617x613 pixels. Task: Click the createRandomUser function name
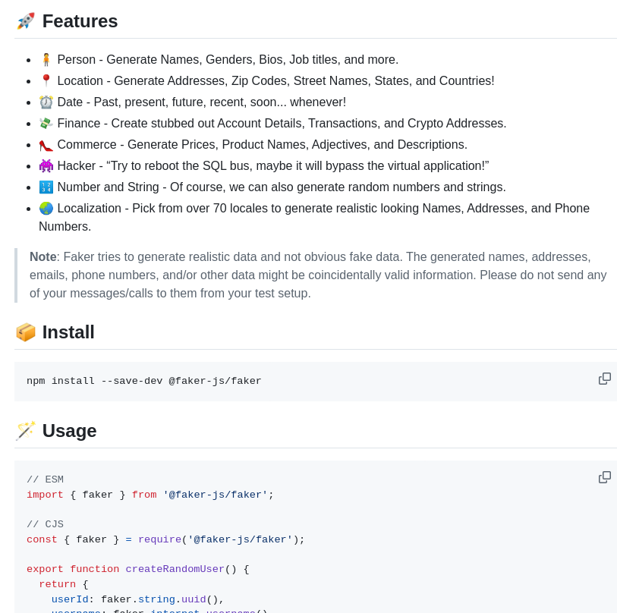[175, 570]
